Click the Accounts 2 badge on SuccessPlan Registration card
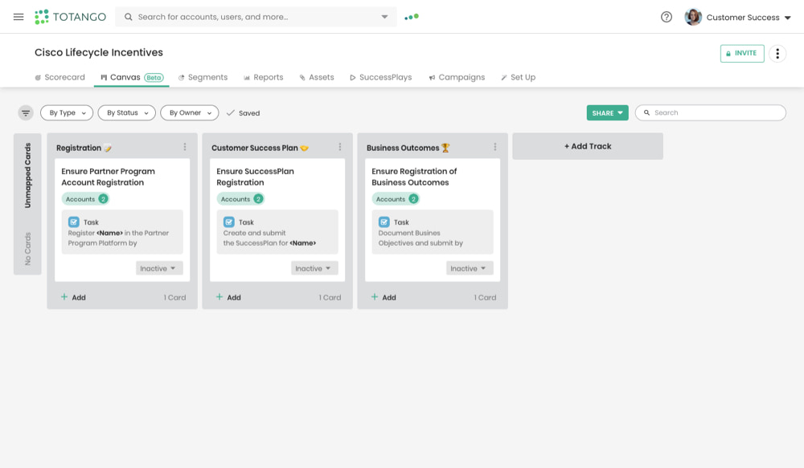 coord(241,198)
